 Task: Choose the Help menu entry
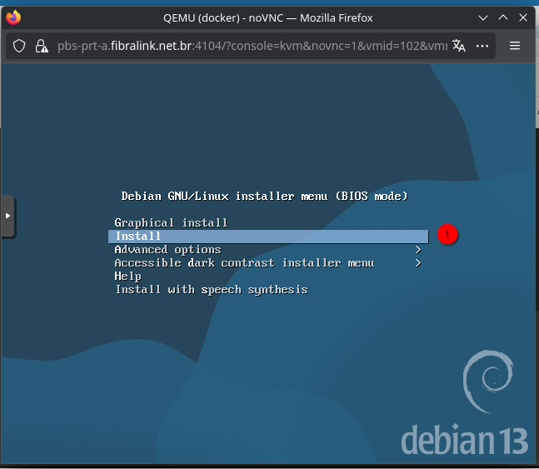pos(127,277)
